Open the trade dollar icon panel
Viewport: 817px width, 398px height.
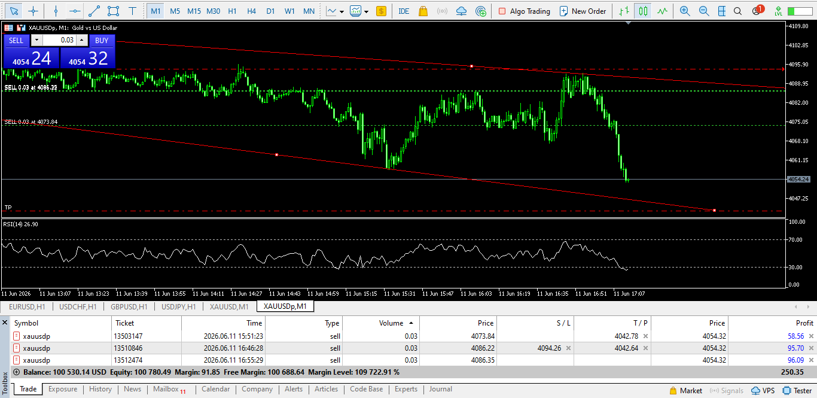tap(381, 11)
